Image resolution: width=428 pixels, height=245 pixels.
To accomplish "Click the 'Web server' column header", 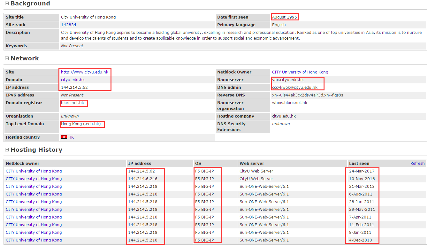I will 252,164.
